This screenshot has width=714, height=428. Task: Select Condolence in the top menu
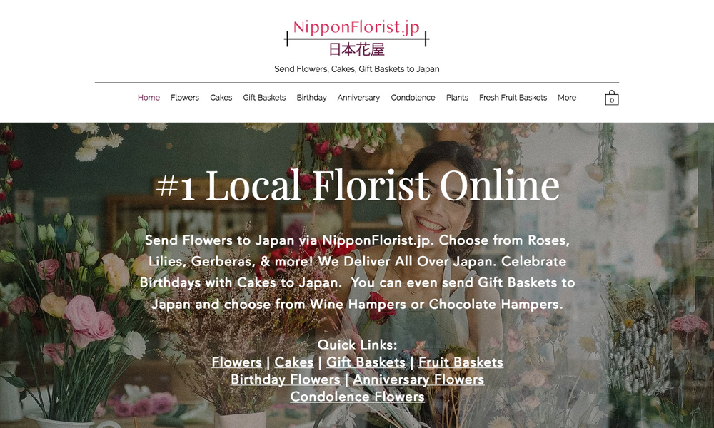413,97
